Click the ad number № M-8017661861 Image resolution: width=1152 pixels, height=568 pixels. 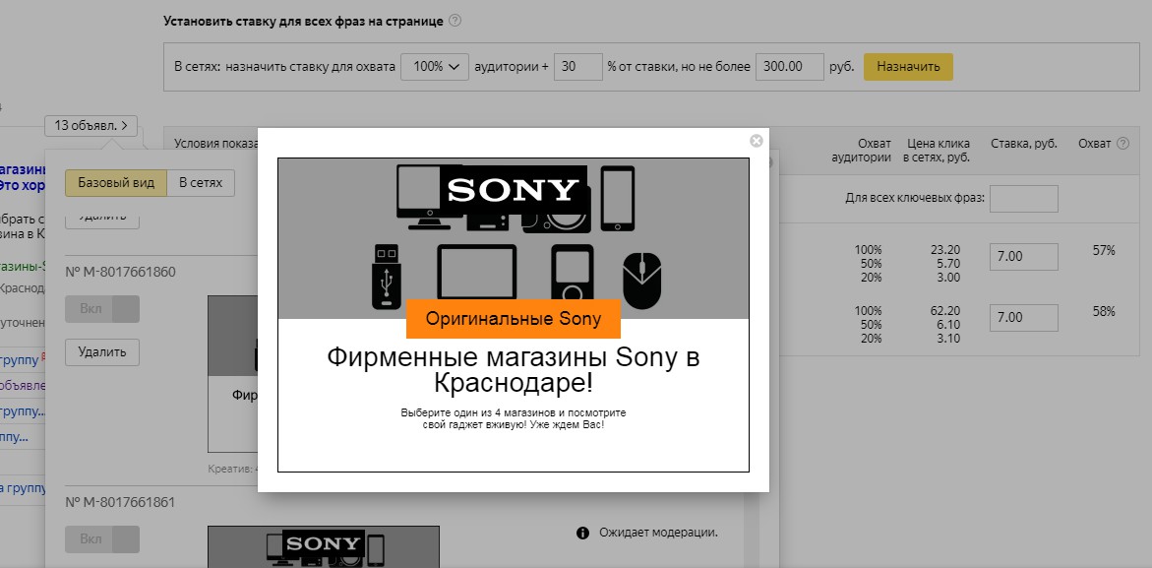click(x=120, y=503)
